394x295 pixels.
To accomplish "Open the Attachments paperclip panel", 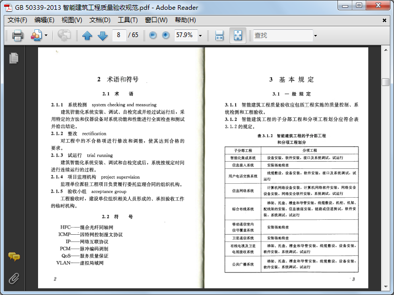I will pos(14,279).
